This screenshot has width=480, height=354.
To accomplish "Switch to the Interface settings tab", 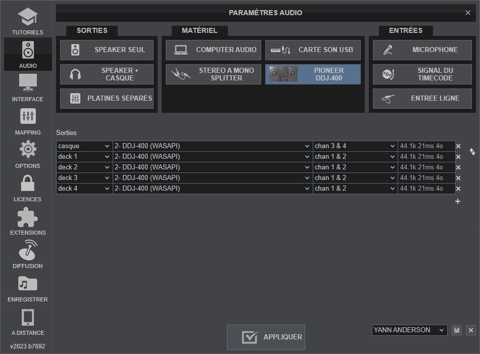I will (x=27, y=88).
